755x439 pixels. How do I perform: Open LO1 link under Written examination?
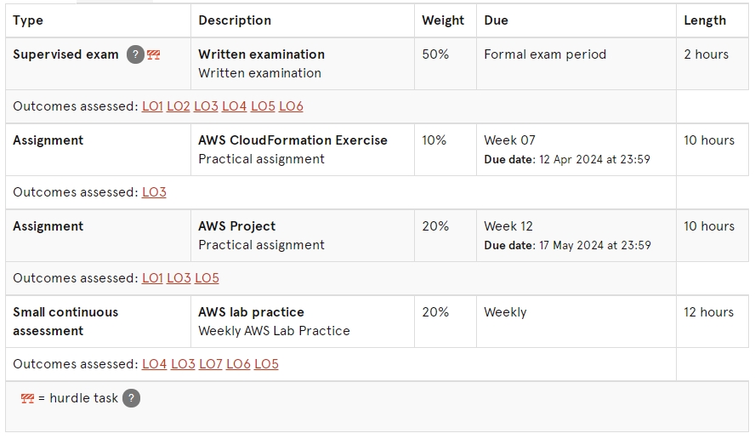pyautogui.click(x=152, y=106)
